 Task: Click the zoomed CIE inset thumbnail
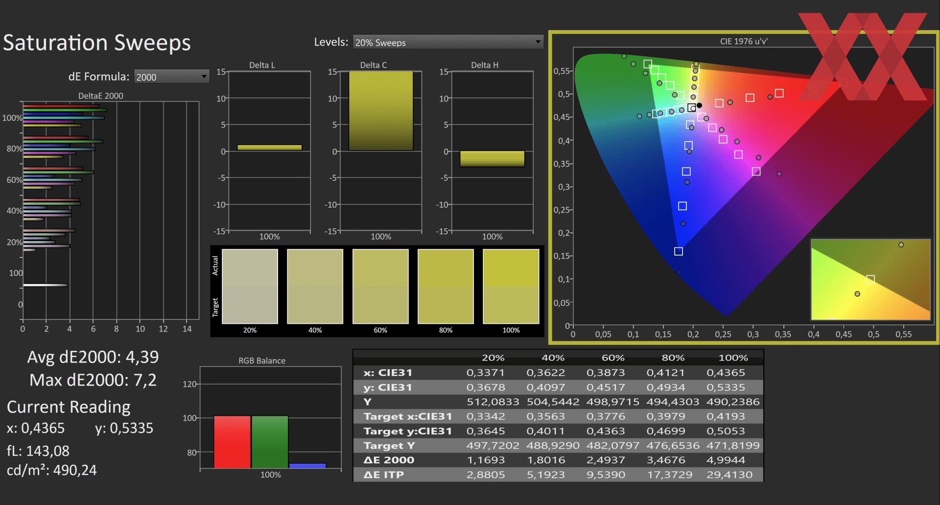click(870, 279)
